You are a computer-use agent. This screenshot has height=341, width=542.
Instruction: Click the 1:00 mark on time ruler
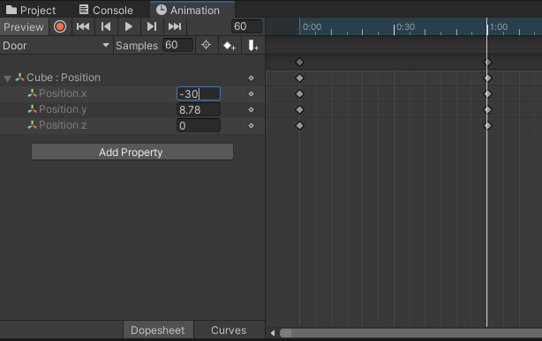click(499, 27)
